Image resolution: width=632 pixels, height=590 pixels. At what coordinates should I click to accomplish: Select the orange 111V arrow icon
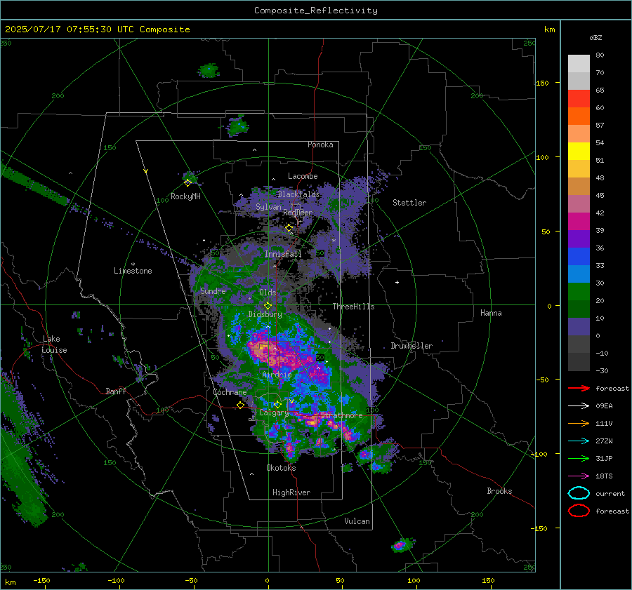coord(579,423)
